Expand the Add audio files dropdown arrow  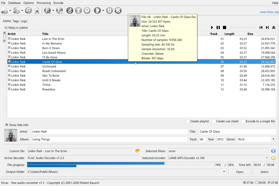coord(10,11)
